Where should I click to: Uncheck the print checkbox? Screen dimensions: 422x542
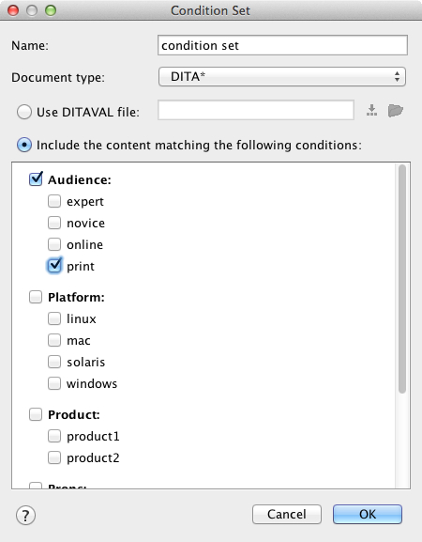54,266
